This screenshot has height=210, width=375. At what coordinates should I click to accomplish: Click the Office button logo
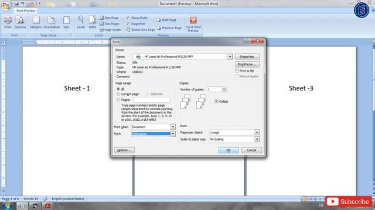tap(6, 6)
